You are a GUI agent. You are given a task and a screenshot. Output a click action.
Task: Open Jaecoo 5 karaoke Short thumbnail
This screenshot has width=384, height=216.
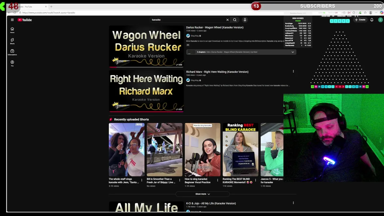pyautogui.click(x=272, y=149)
